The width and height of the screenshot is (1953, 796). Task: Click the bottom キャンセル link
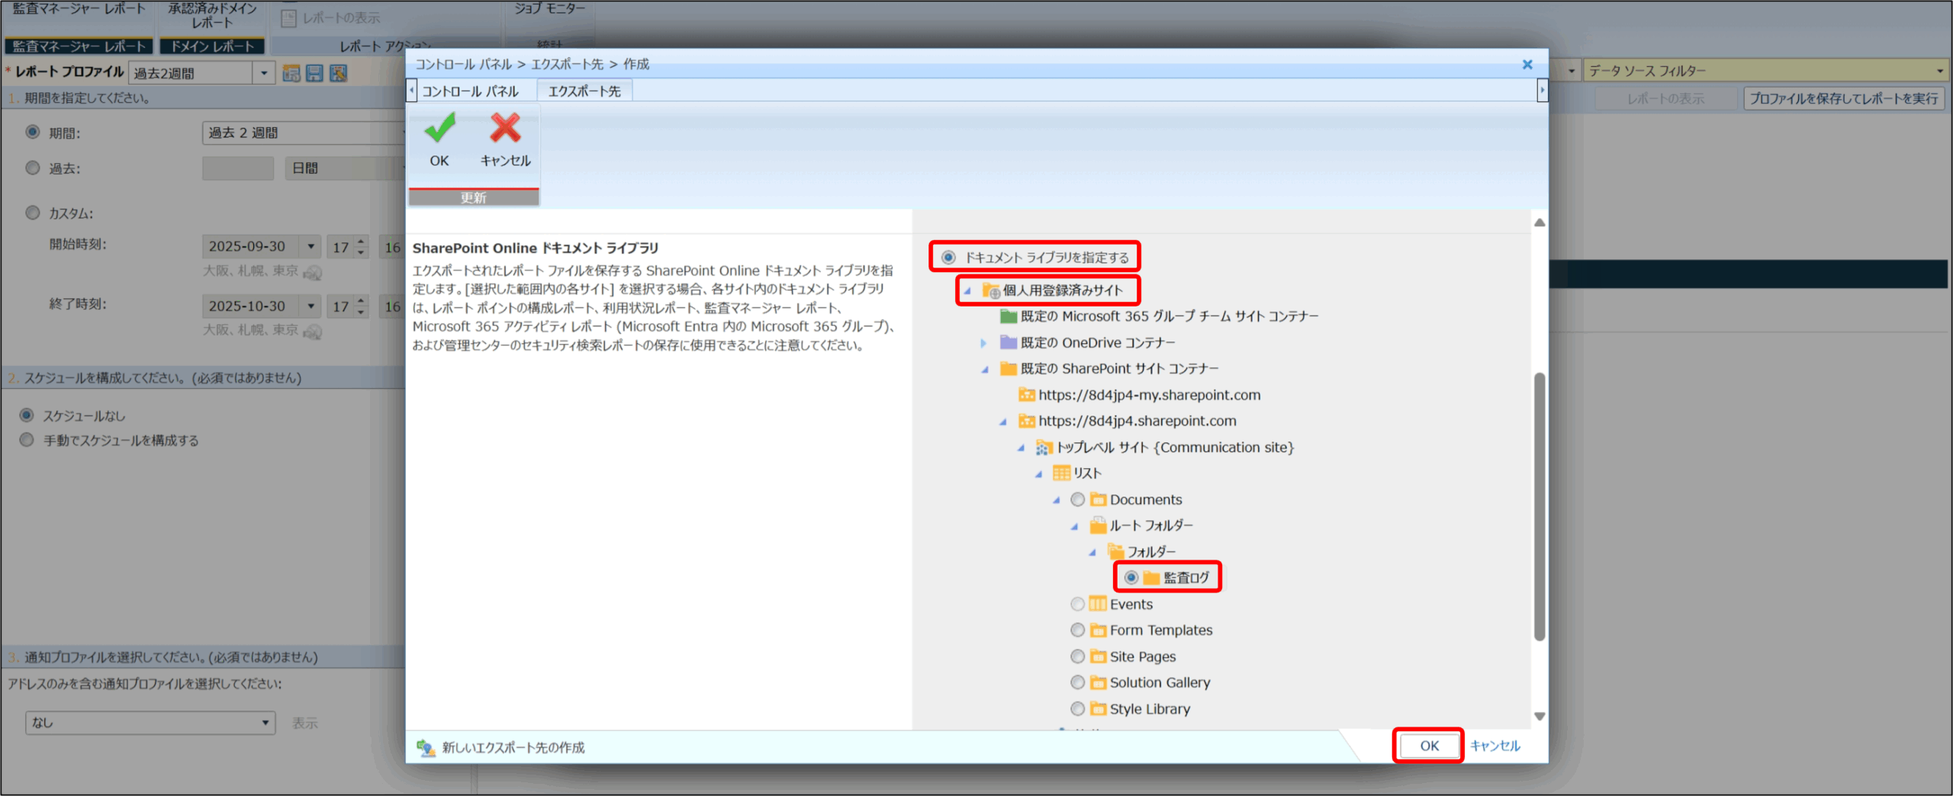click(1495, 746)
